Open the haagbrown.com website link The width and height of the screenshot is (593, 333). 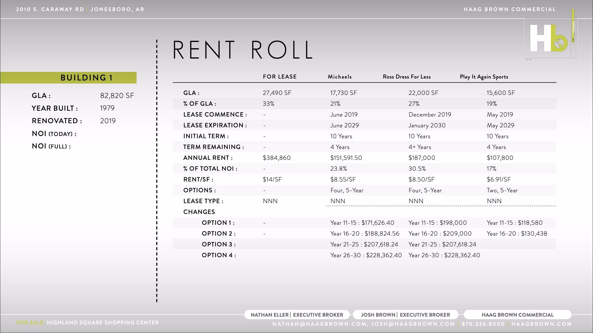542,324
